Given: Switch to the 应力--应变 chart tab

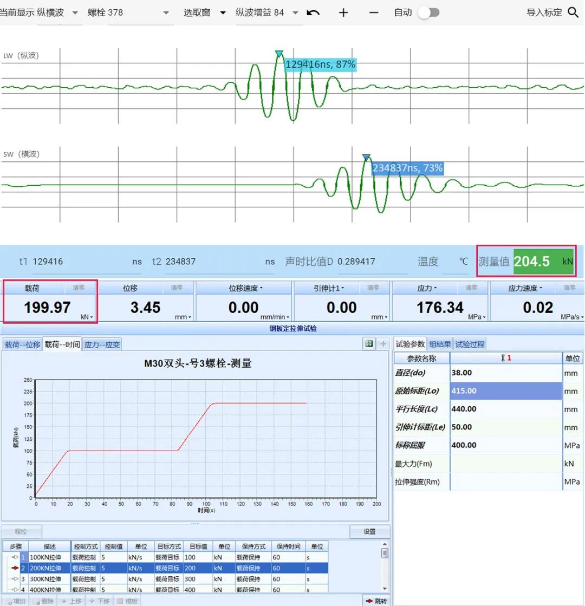Looking at the screenshot, I should tap(102, 344).
